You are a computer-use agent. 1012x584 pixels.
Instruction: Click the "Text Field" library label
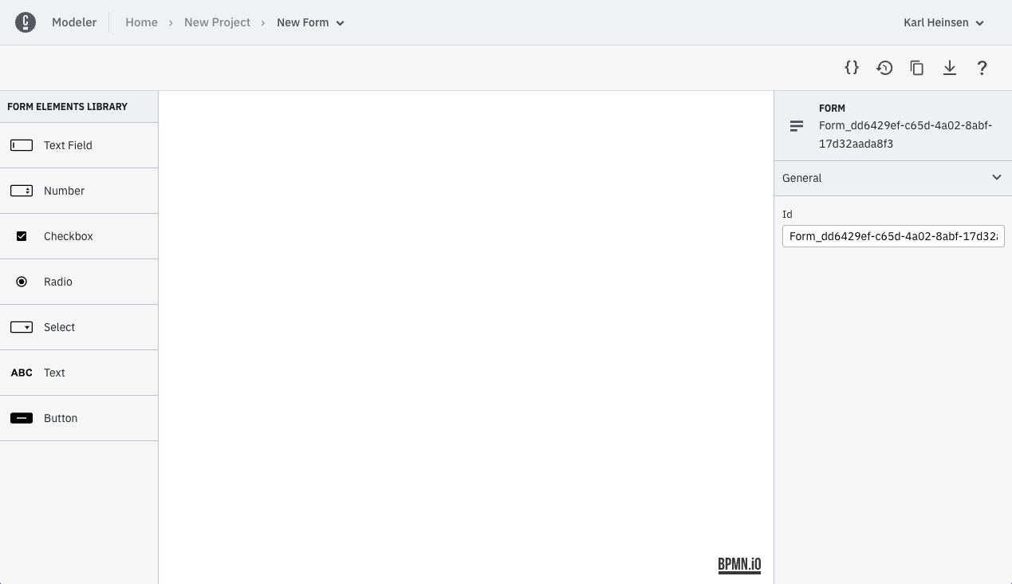(x=68, y=145)
